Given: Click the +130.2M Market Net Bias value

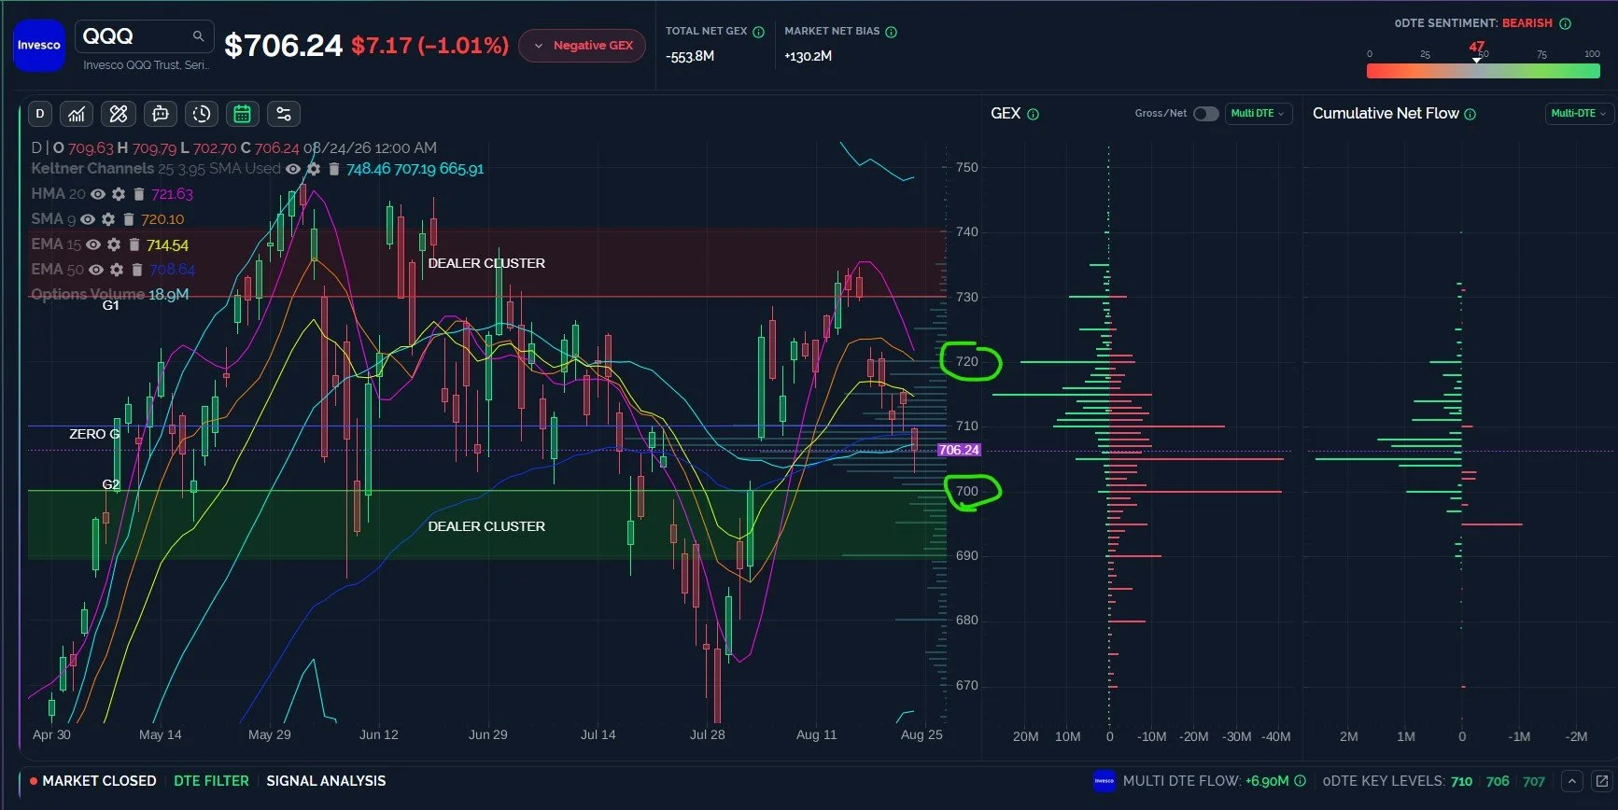Looking at the screenshot, I should 809,56.
